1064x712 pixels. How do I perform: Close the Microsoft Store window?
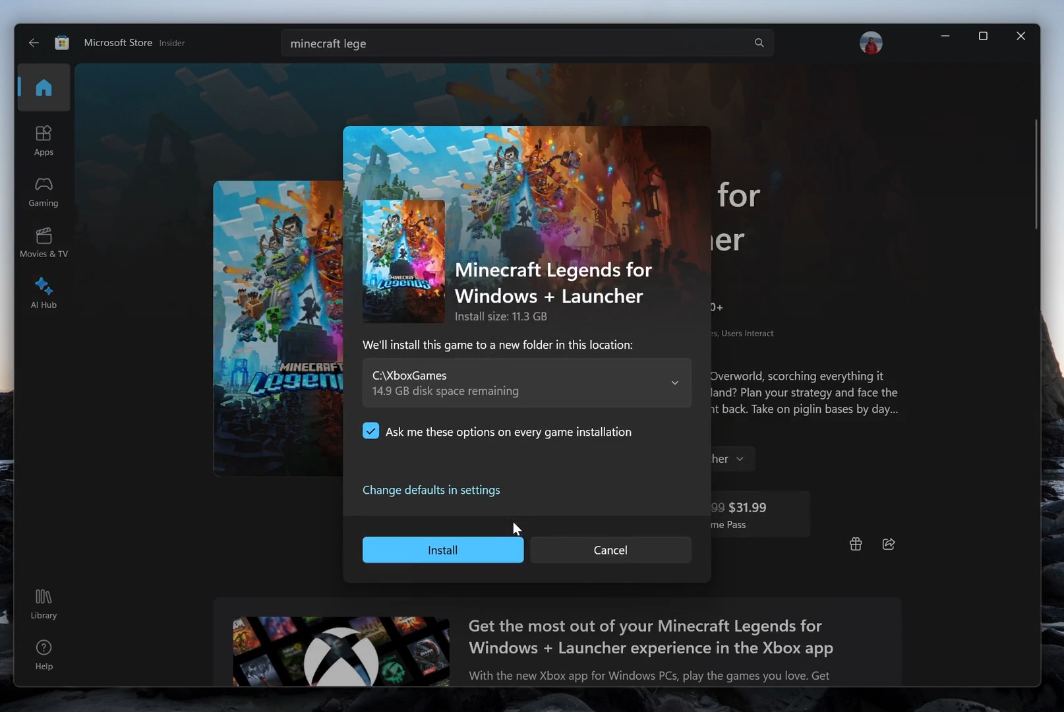coord(1020,36)
